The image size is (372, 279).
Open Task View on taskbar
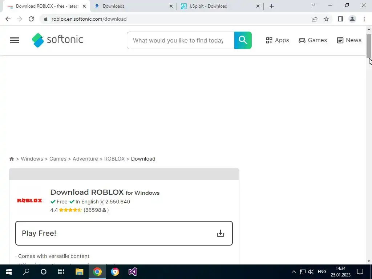click(61, 272)
